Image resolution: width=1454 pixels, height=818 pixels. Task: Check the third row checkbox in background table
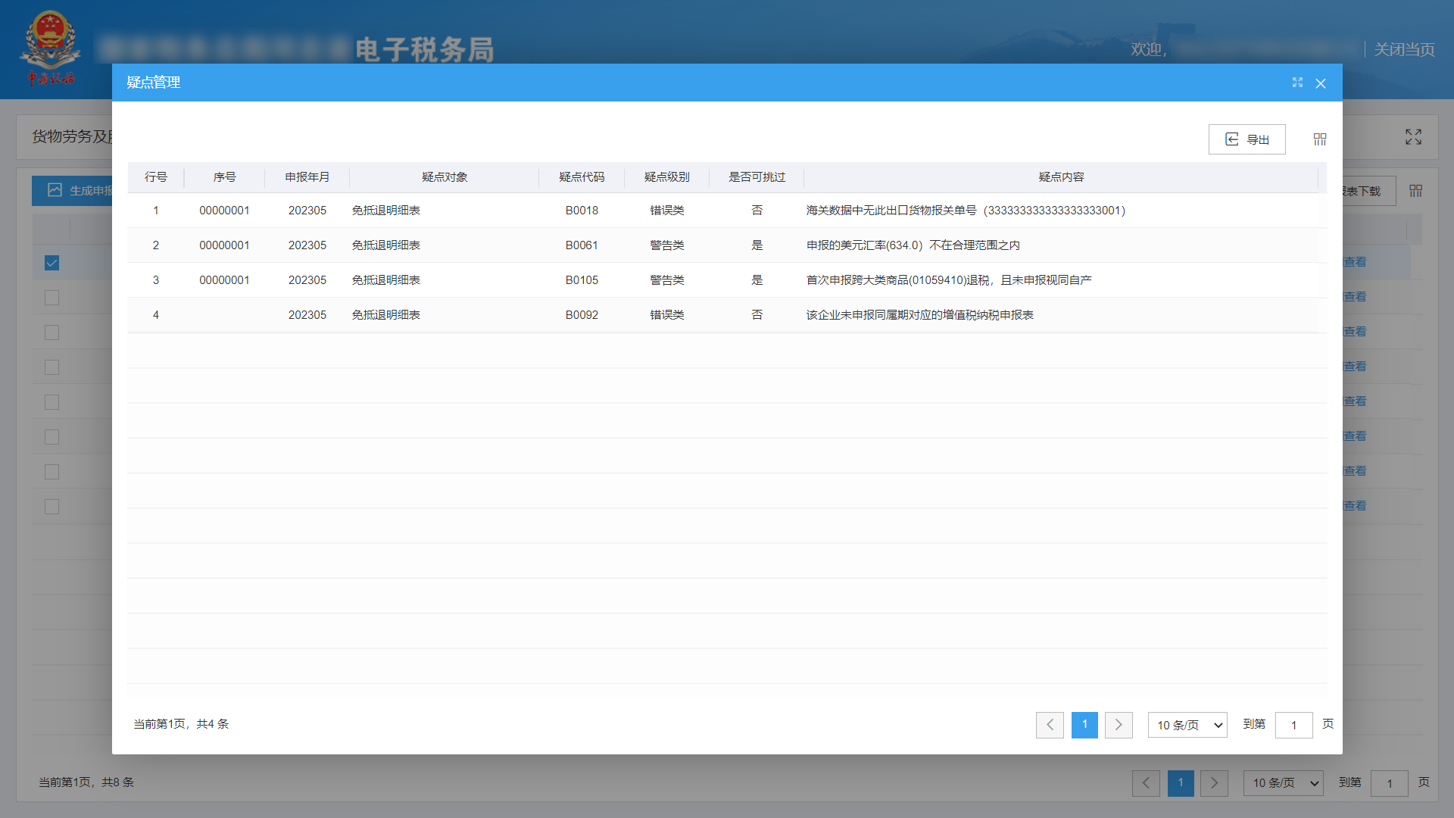pyautogui.click(x=51, y=332)
